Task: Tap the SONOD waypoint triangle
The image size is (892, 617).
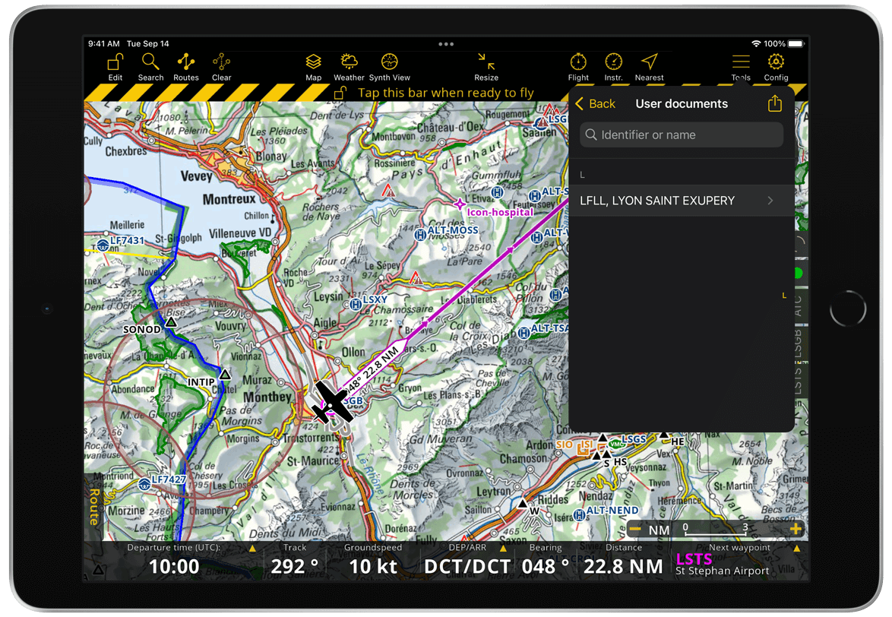Action: [x=171, y=322]
